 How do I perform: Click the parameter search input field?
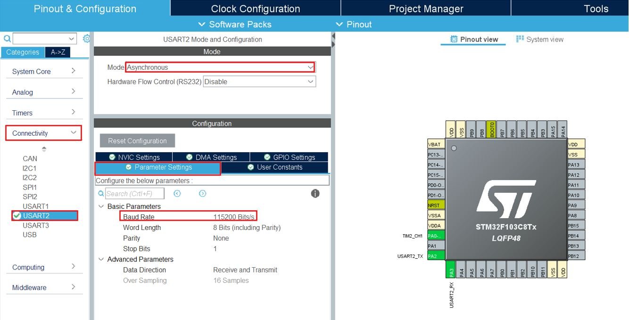[134, 194]
